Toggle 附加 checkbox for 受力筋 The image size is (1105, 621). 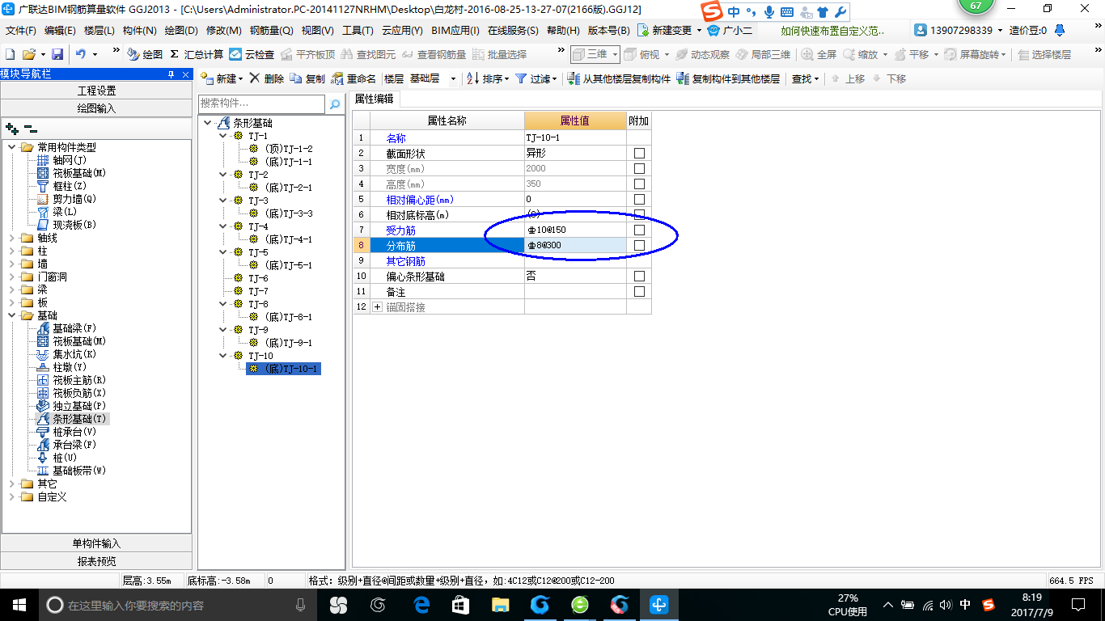click(x=639, y=230)
